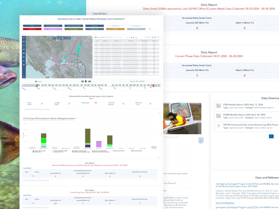Click the juvenile count 5 in the background phase report

pos(197,75)
